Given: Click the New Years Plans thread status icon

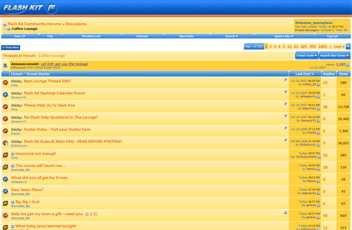Looking at the screenshot, I should 5,192.
